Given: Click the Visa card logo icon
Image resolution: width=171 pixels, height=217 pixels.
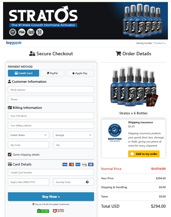Looking at the screenshot, I should tap(65, 164).
